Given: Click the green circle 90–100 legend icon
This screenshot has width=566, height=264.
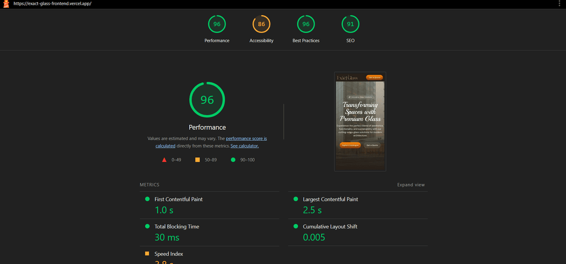Looking at the screenshot, I should tap(233, 160).
